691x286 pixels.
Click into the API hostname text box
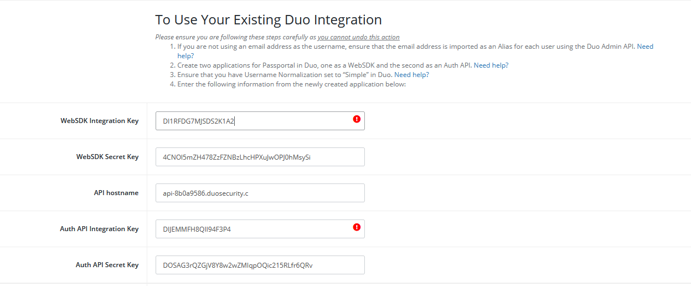click(x=260, y=193)
